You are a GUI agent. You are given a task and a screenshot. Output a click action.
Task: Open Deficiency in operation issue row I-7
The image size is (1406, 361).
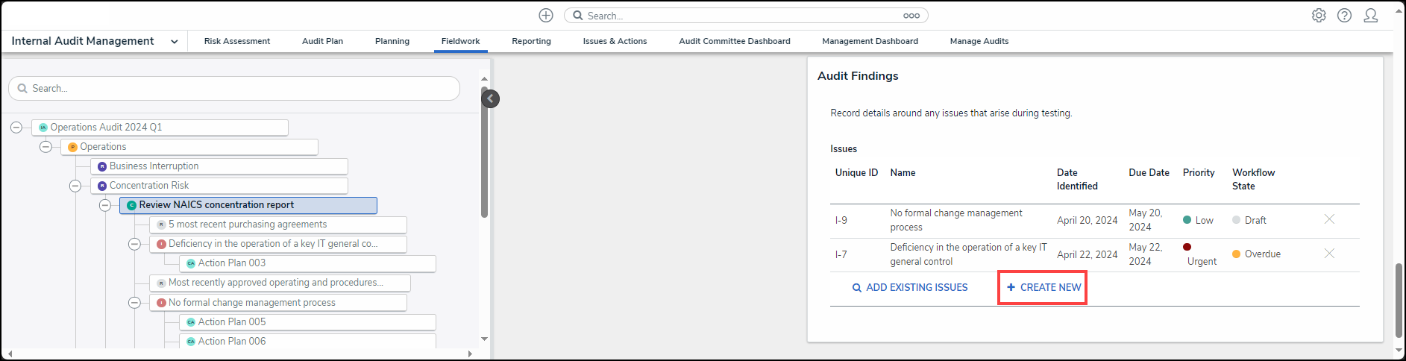click(967, 254)
